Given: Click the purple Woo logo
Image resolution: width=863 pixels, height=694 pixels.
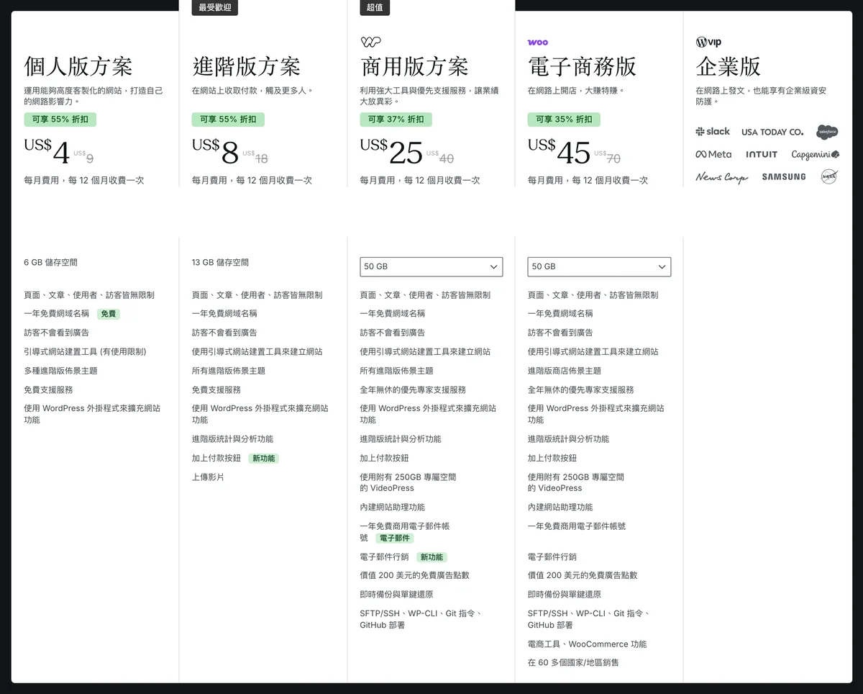Looking at the screenshot, I should click(x=538, y=42).
